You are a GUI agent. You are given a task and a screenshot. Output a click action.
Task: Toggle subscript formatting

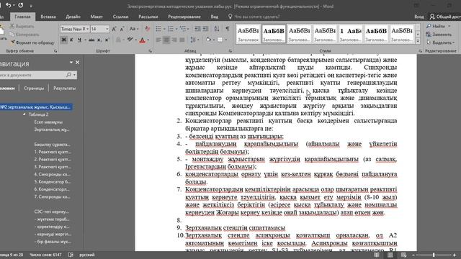click(x=99, y=40)
